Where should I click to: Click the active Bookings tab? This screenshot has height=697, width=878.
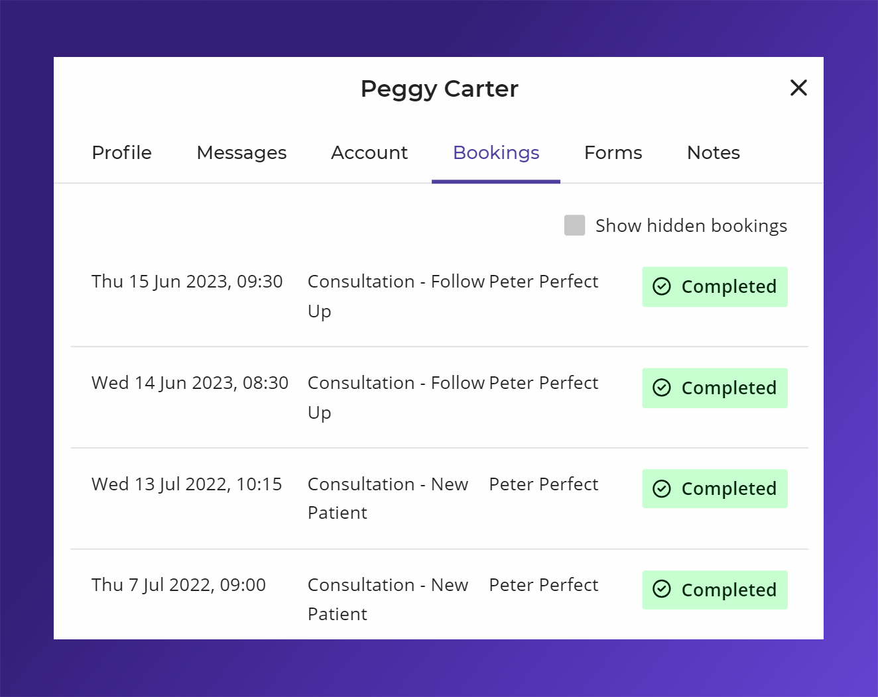coord(495,153)
